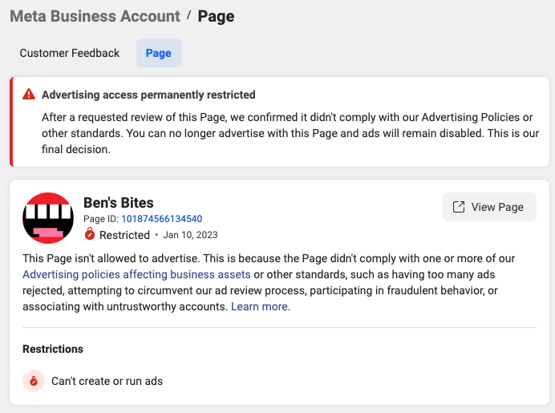Click the View Page button
The image size is (555, 413).
pos(489,207)
